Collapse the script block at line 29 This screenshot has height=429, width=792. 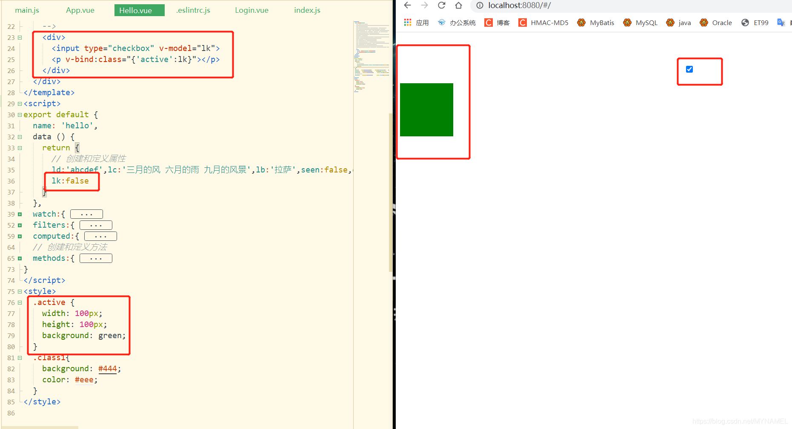(20, 104)
